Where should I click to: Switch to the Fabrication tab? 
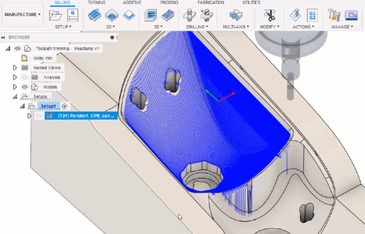coord(211,3)
